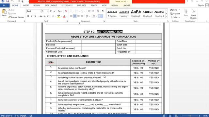Click zoom out minus button
The height and width of the screenshot is (117, 209).
pos(181,116)
